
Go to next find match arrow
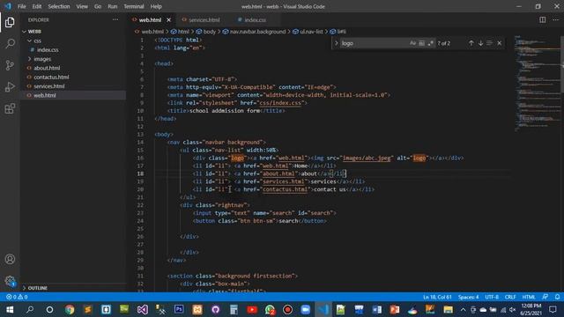click(480, 43)
